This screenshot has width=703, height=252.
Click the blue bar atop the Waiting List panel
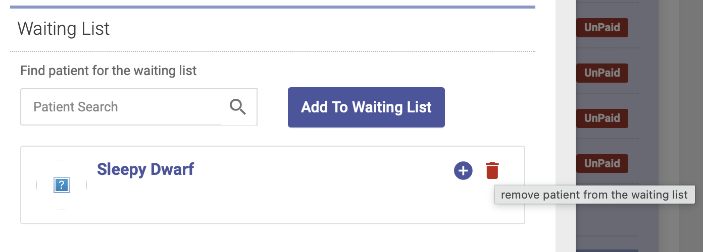273,7
